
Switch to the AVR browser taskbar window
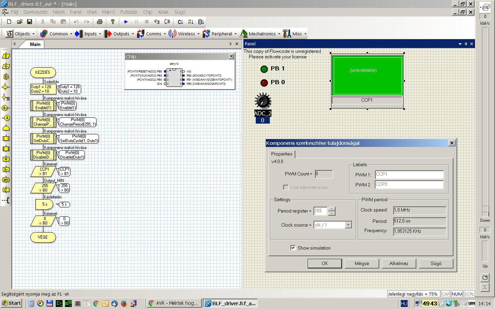coord(174,303)
